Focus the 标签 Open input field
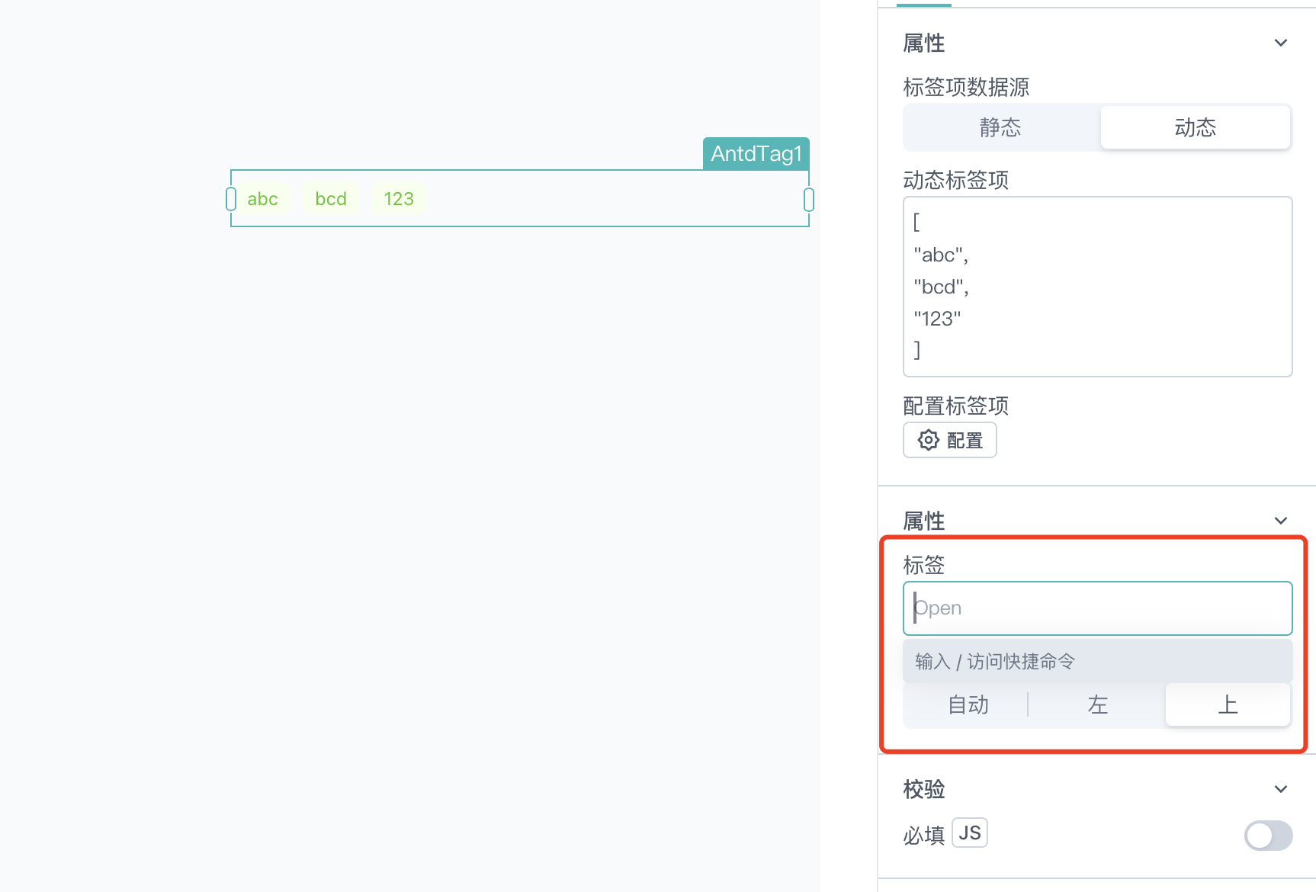 (1098, 608)
